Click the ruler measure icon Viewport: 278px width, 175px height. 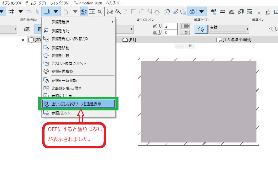[92, 12]
